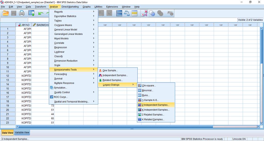This screenshot has width=264, height=141.
Task: Select 2 Independent Samples legacy dialog
Action: pos(156,105)
